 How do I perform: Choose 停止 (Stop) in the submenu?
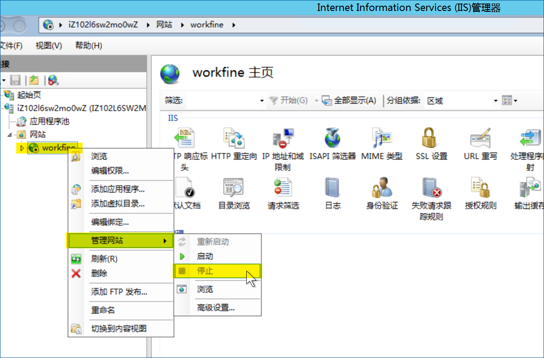218,271
